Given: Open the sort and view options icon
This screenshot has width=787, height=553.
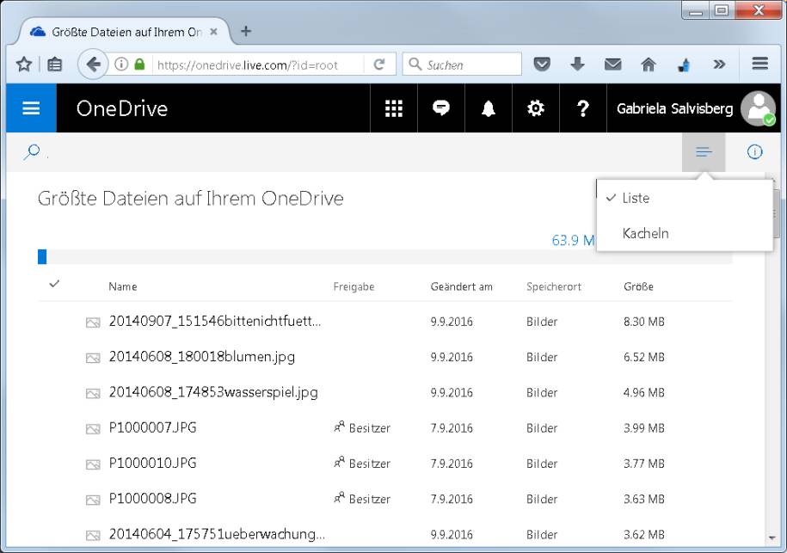Looking at the screenshot, I should pyautogui.click(x=704, y=151).
